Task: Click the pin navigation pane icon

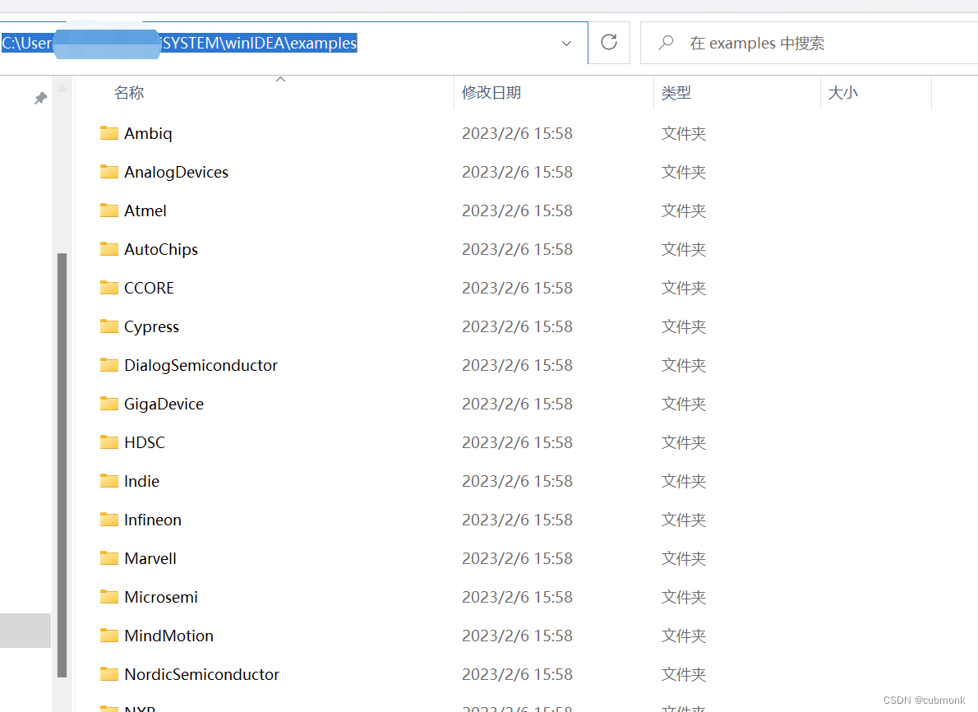Action: [x=40, y=99]
